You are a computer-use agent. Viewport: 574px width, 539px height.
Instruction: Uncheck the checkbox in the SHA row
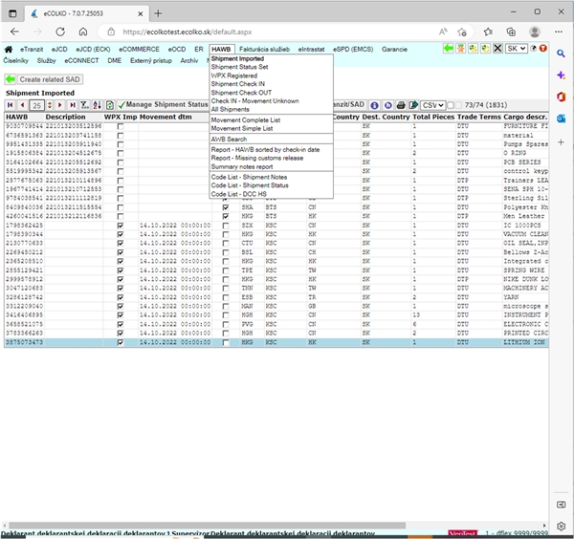[226, 207]
